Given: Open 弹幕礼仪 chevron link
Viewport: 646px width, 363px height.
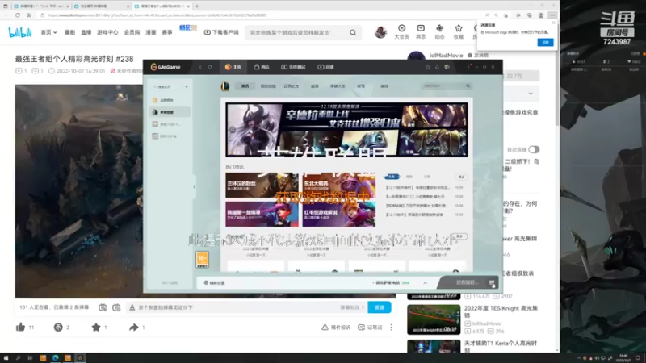Looking at the screenshot, I should [352, 307].
